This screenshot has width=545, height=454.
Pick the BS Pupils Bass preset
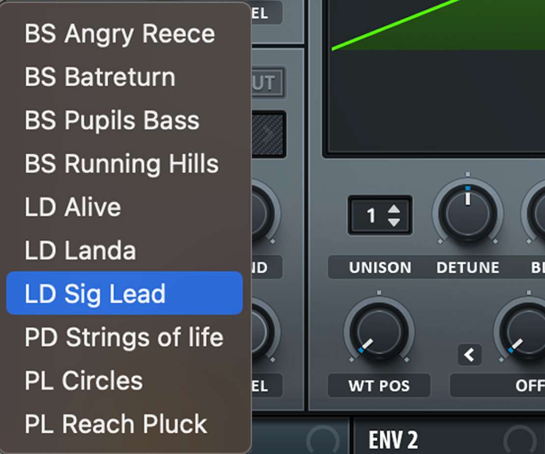(112, 121)
